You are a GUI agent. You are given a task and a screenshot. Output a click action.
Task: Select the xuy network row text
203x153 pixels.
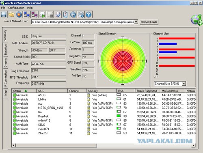(x=40, y=104)
